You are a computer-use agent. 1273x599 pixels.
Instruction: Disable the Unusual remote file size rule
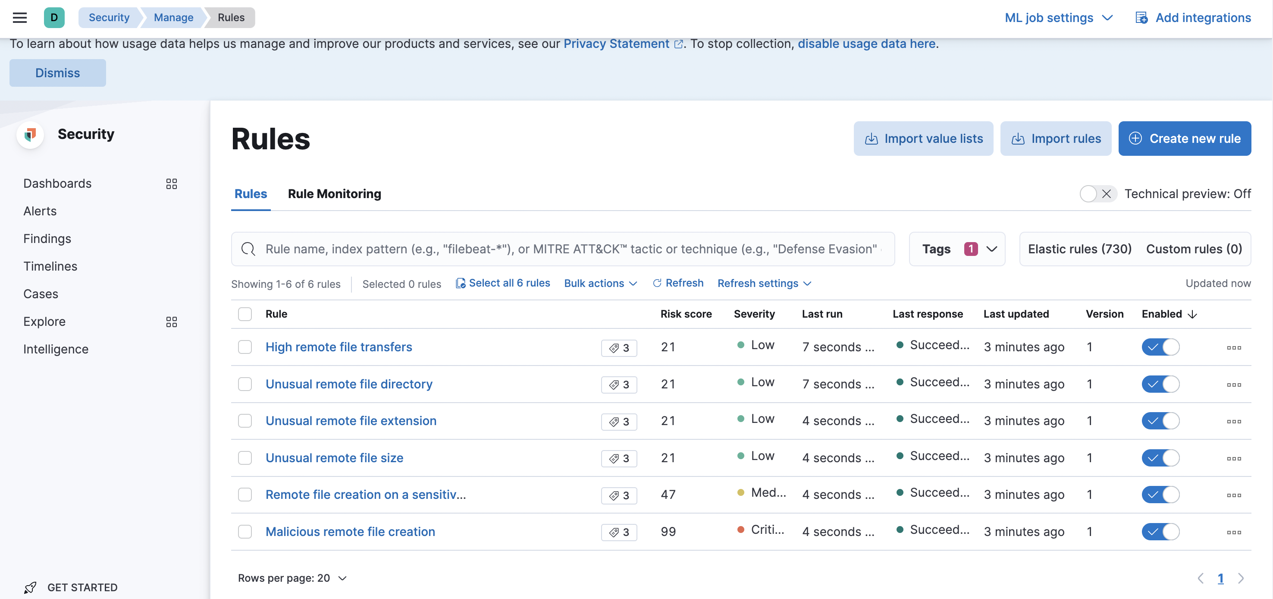(1160, 458)
